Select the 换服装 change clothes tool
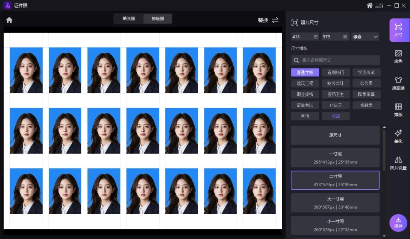The width and height of the screenshot is (410, 239). [x=398, y=83]
